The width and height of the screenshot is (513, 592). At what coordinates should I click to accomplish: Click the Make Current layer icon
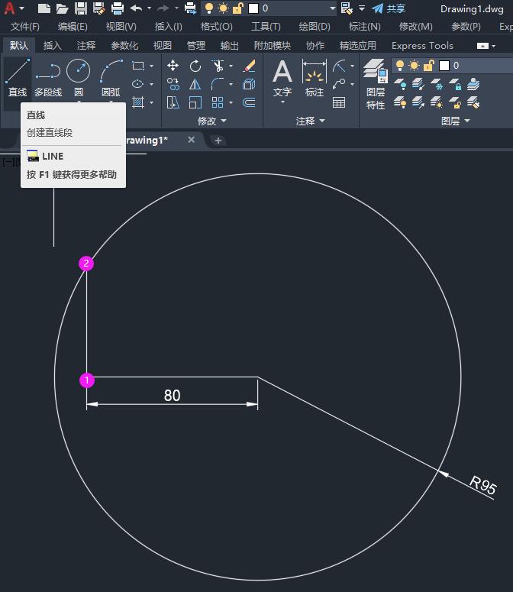[x=473, y=84]
